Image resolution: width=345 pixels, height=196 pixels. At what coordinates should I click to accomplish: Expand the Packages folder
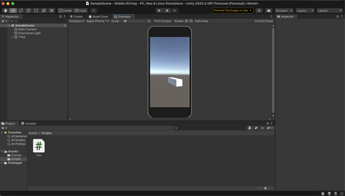click(2, 163)
